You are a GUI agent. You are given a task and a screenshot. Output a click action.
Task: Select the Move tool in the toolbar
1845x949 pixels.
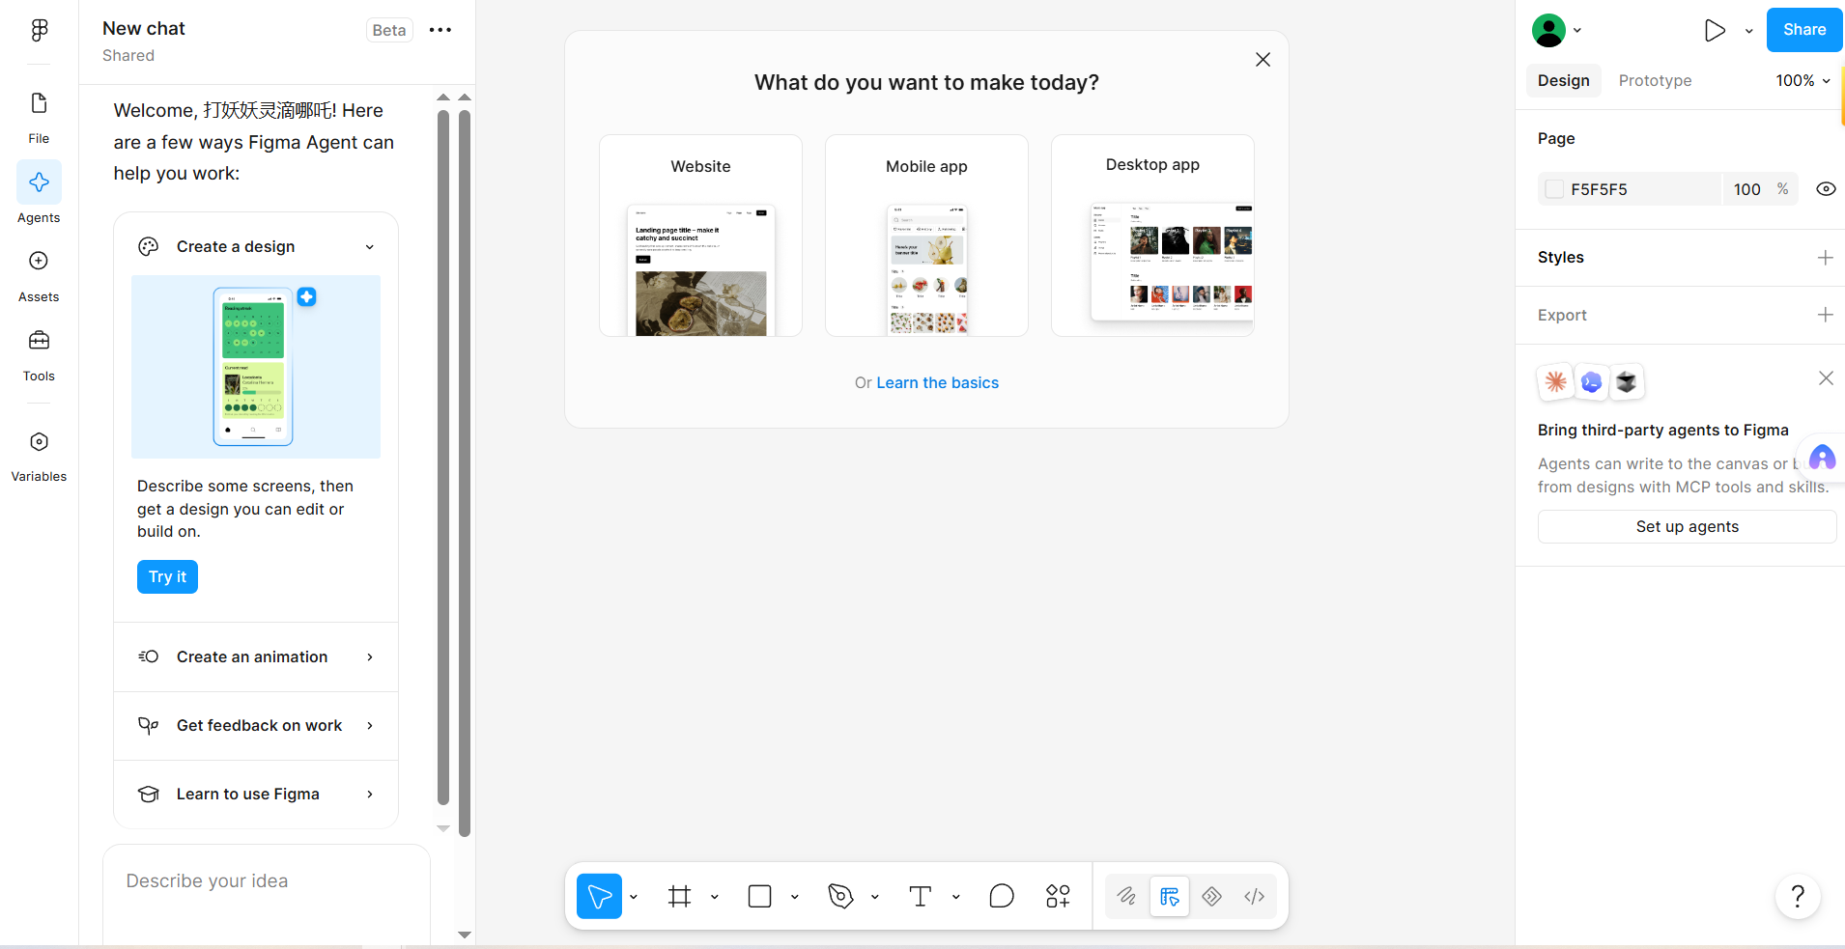(599, 897)
